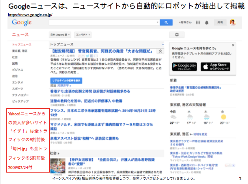Share top story on Google+ icon
248x184 pixels.
(x=81, y=56)
